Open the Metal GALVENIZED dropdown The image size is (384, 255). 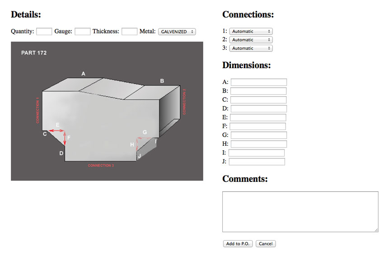pyautogui.click(x=177, y=32)
